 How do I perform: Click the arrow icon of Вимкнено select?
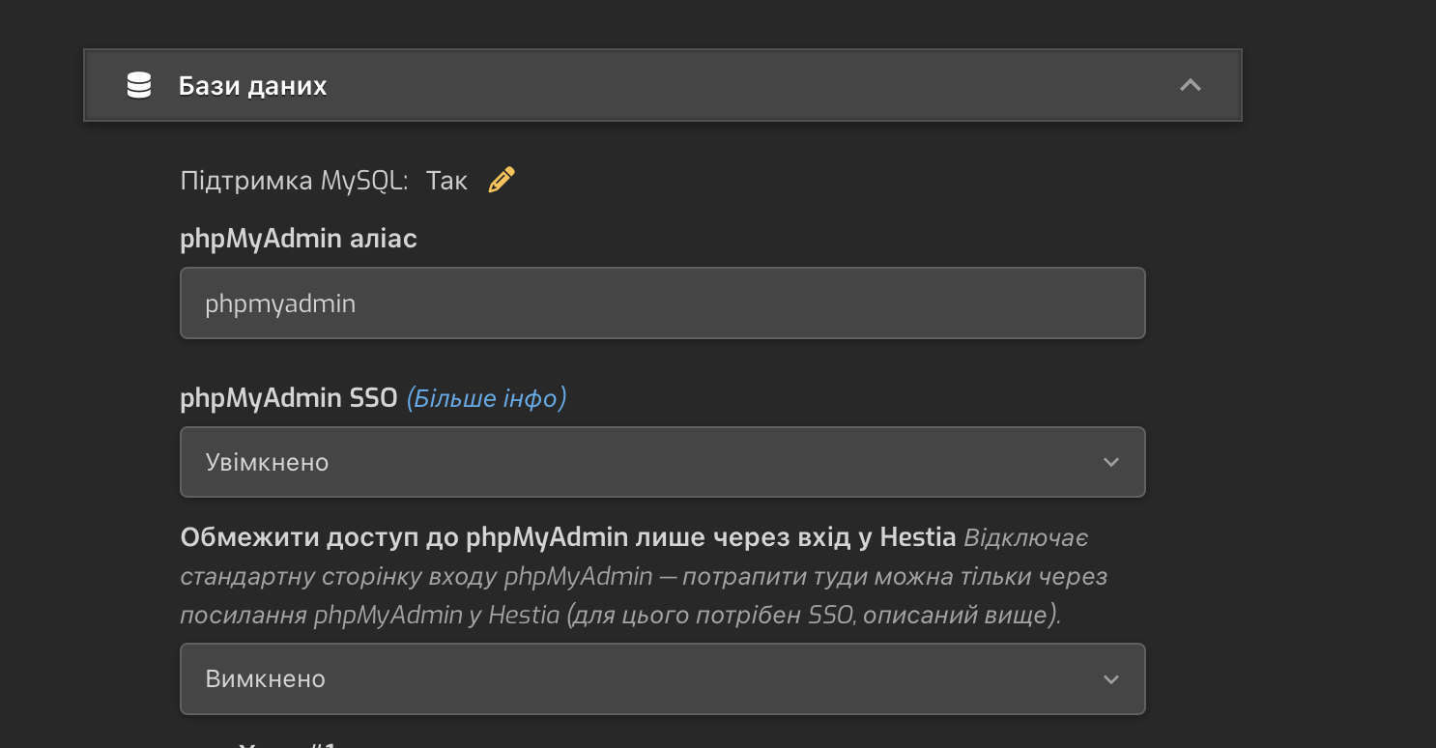tap(1111, 679)
